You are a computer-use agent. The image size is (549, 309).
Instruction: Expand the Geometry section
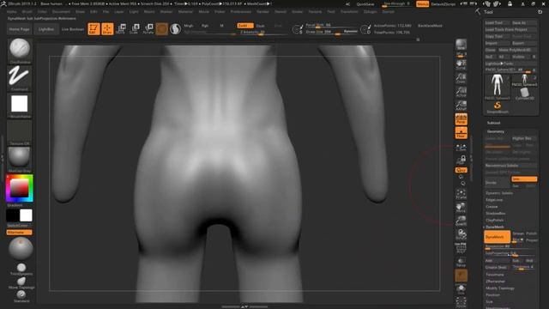(x=496, y=131)
